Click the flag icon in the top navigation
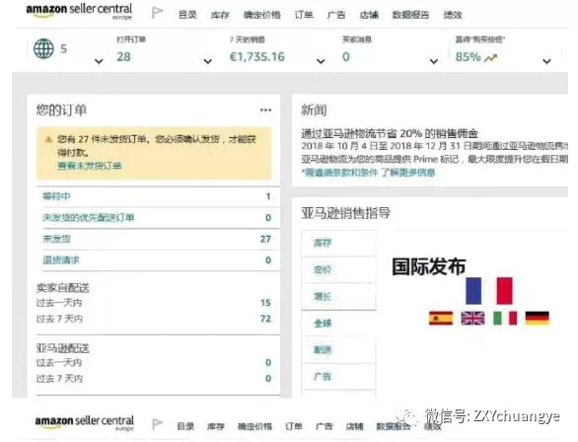Viewport: 578px width, 442px height. tap(158, 13)
